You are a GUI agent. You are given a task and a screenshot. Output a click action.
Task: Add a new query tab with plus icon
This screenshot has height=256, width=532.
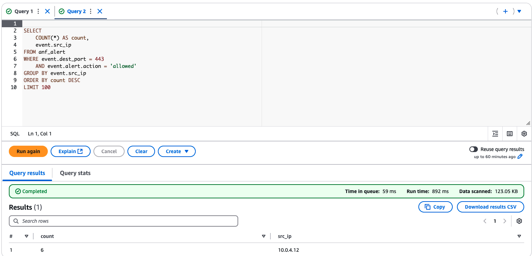pyautogui.click(x=505, y=11)
